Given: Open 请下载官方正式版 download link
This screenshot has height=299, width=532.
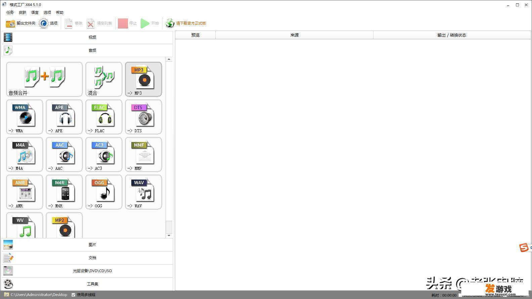Looking at the screenshot, I should [186, 23].
